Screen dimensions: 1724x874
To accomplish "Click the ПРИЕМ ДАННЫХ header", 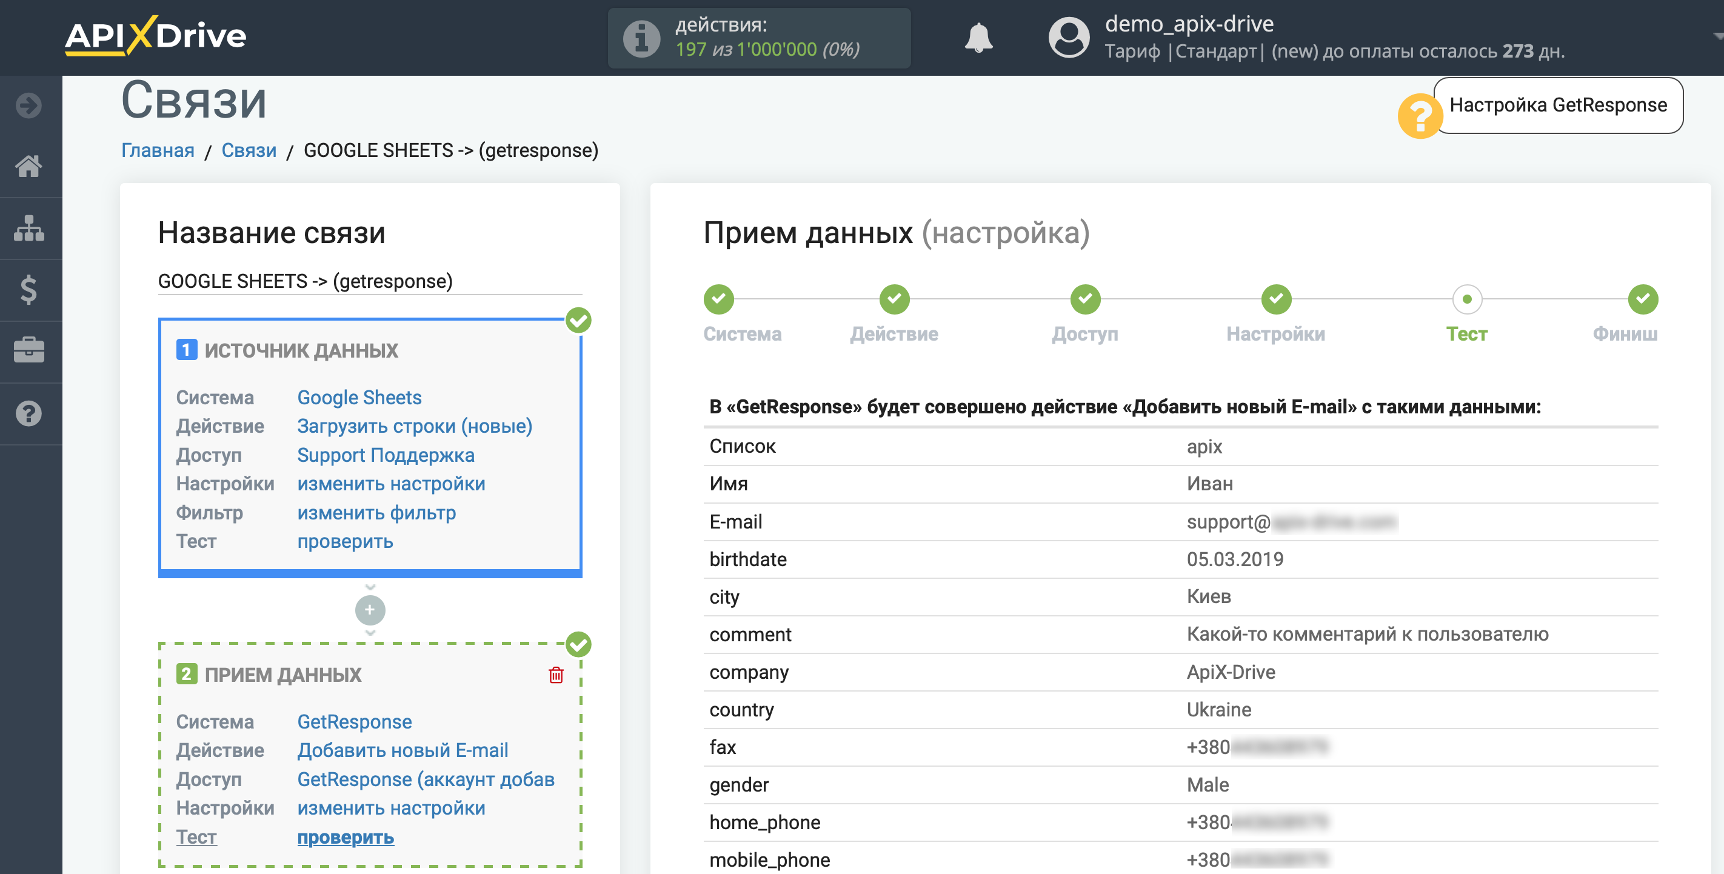I will [x=282, y=675].
